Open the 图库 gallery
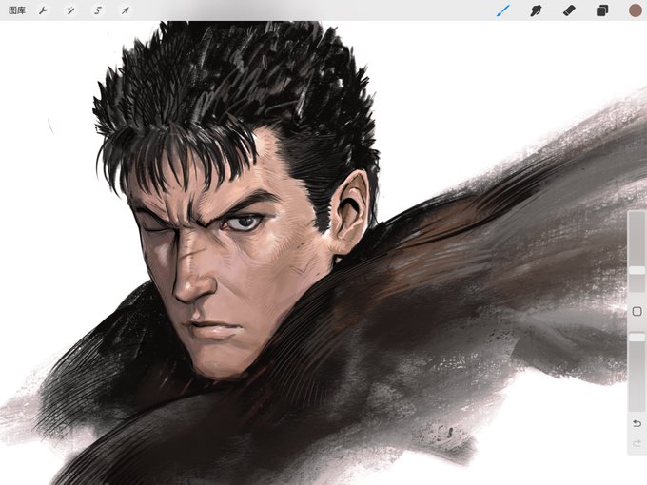Screen dimensions: 647x485 [17, 10]
